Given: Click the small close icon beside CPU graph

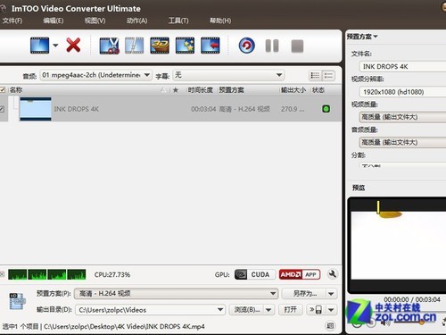Looking at the screenshot, I should point(2,274).
